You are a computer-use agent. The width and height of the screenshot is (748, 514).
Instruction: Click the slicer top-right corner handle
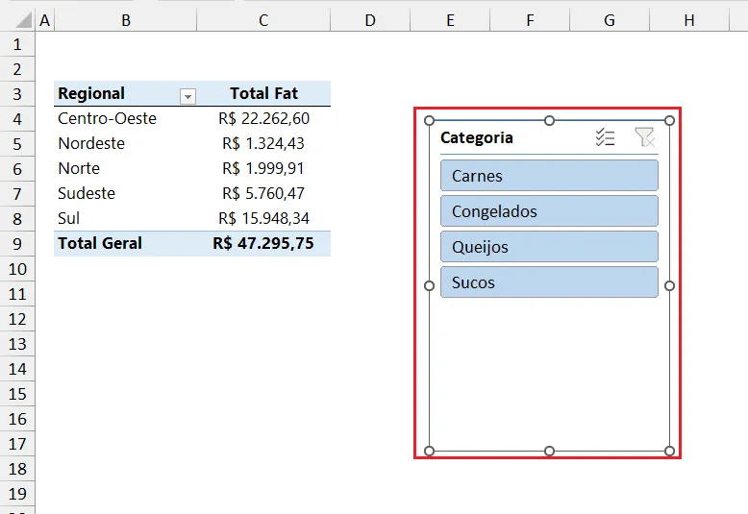[x=669, y=121]
